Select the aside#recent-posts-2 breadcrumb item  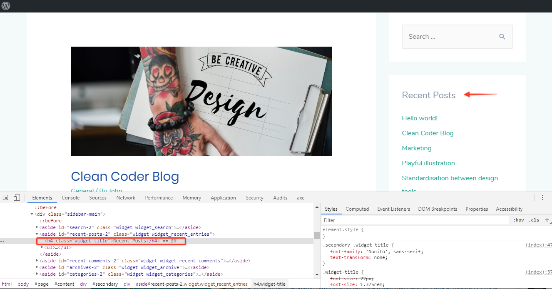(x=192, y=284)
